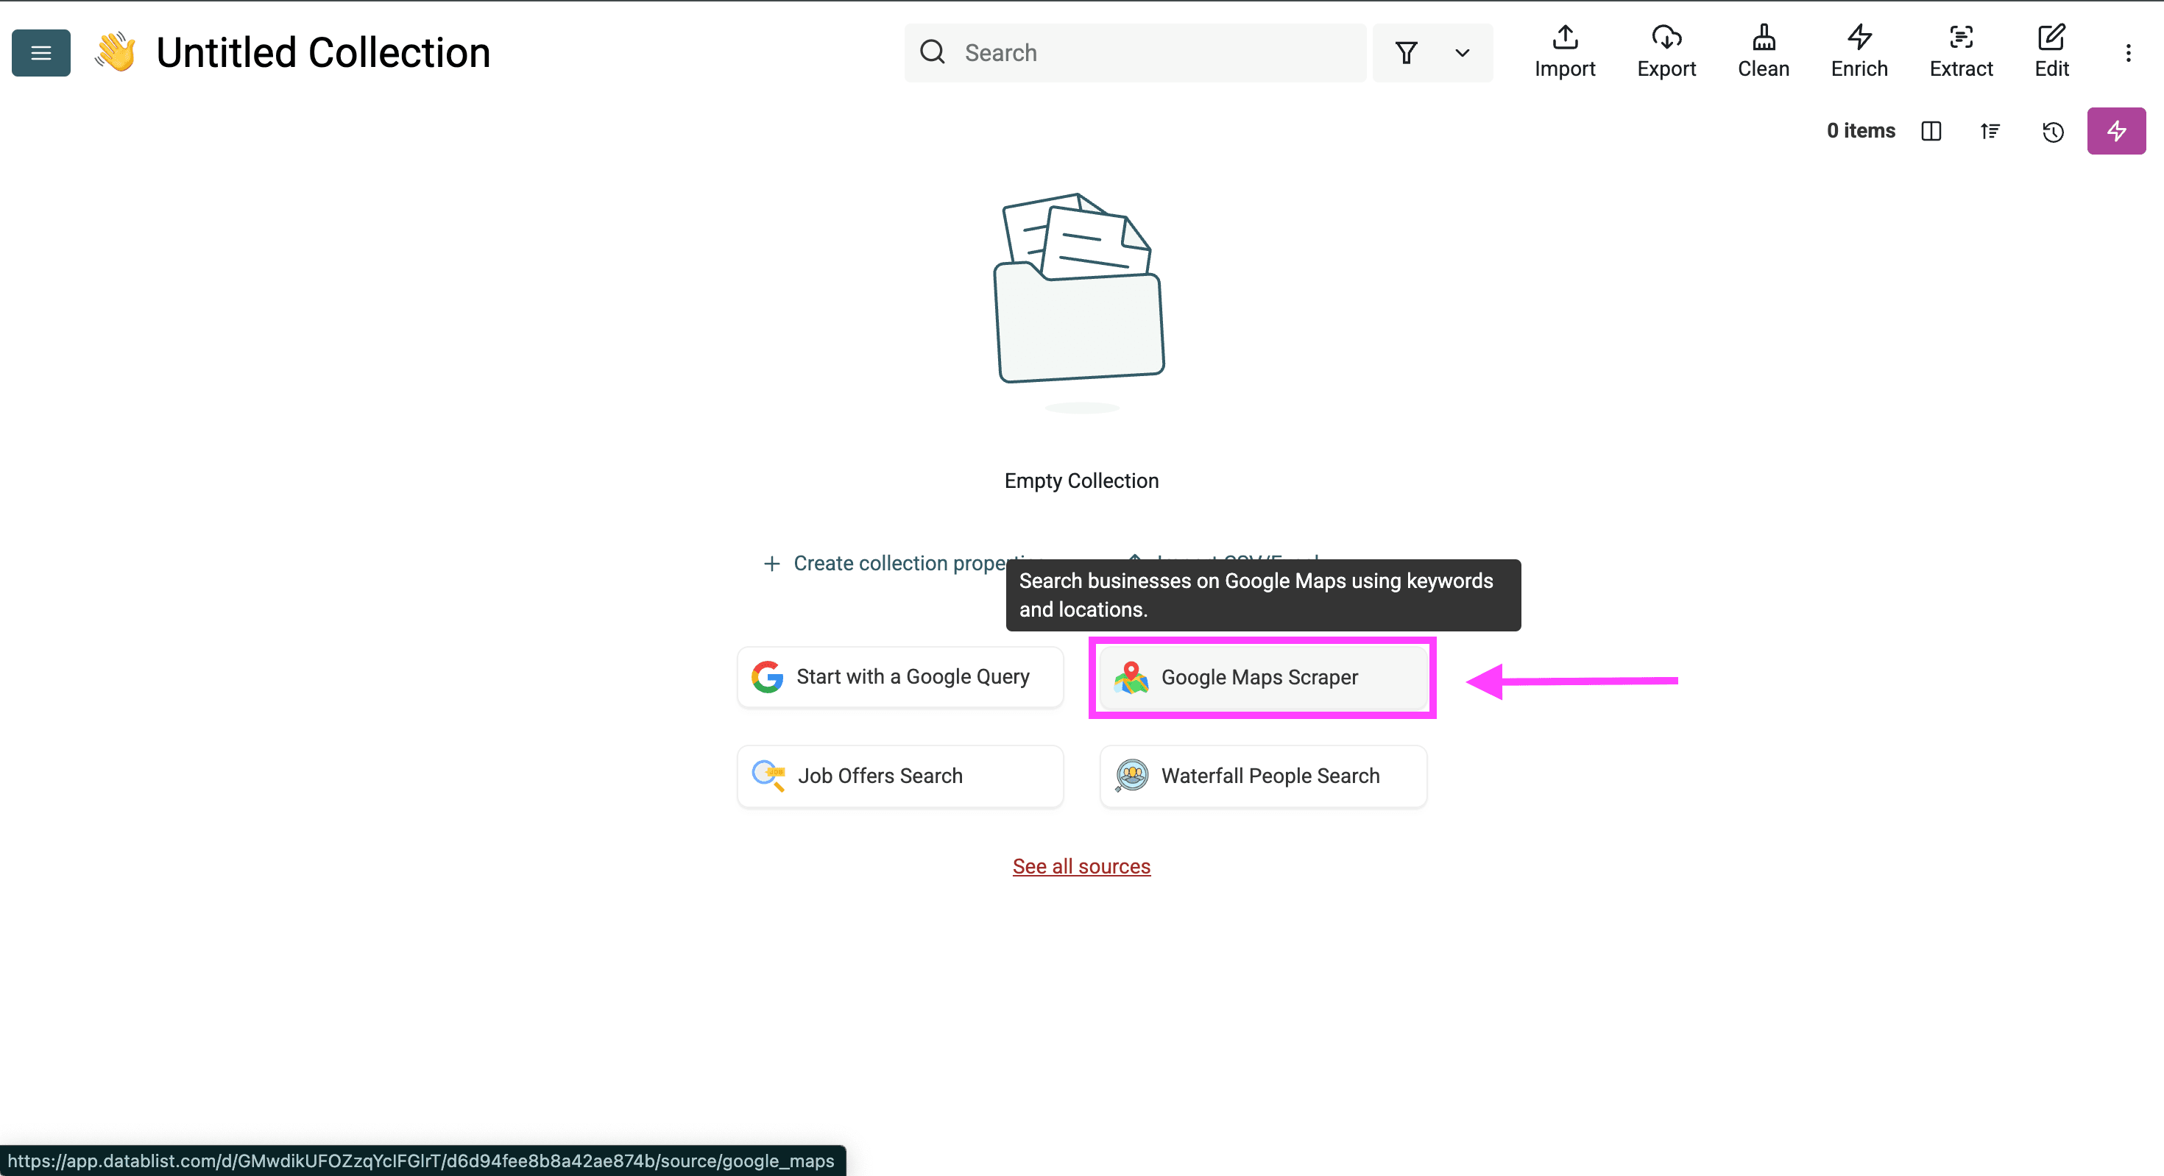Screen dimensions: 2164x1176
Task: Open the sort options
Action: coord(1990,131)
